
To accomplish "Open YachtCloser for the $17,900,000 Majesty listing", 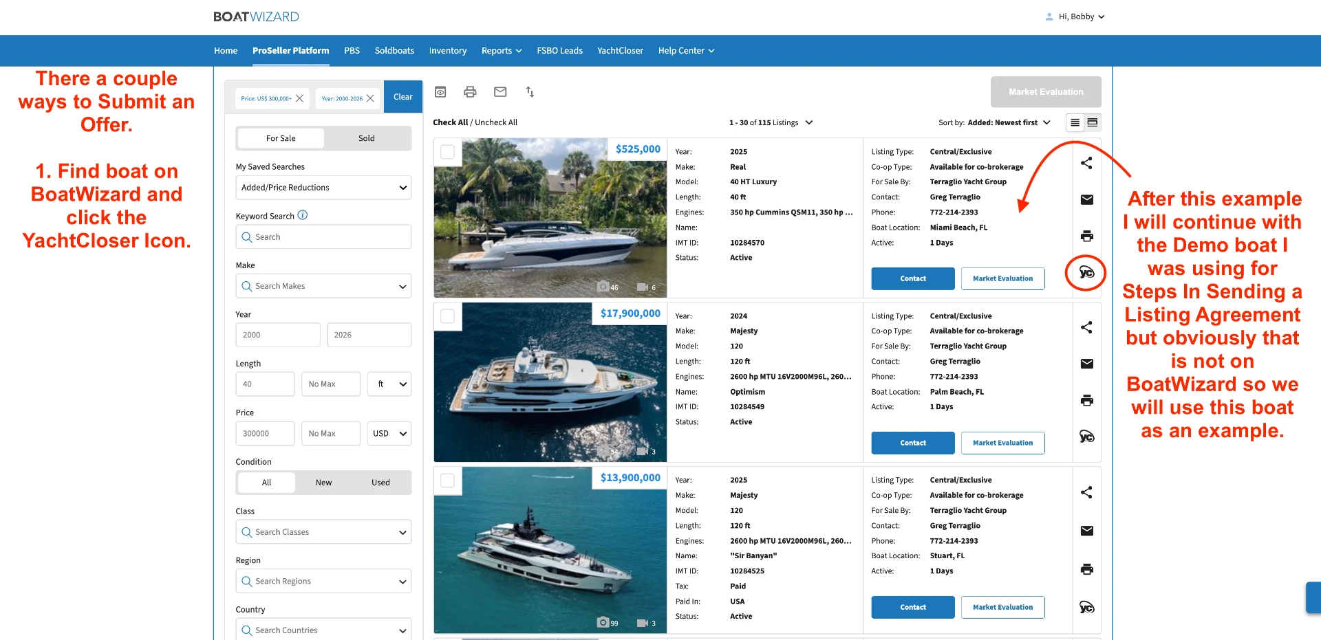I will click(1086, 437).
